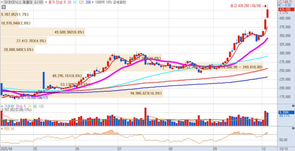Click the 49,609,982(8.8%) volume profile bar
This screenshot has height=151, width=295.
click(x=42, y=32)
